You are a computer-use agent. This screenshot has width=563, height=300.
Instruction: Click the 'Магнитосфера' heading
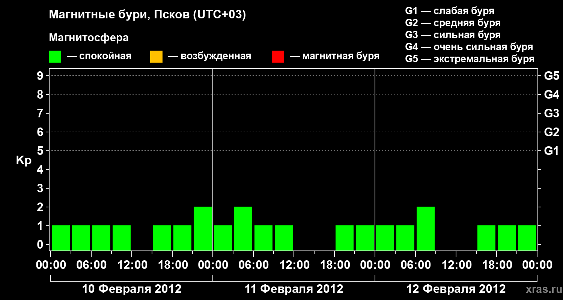[x=89, y=38]
